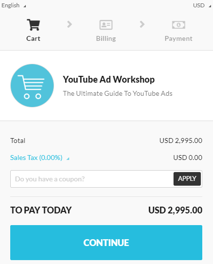Viewport: 213px width, 264px height.
Task: Apply the coupon with the APPLY button
Action: tap(187, 179)
